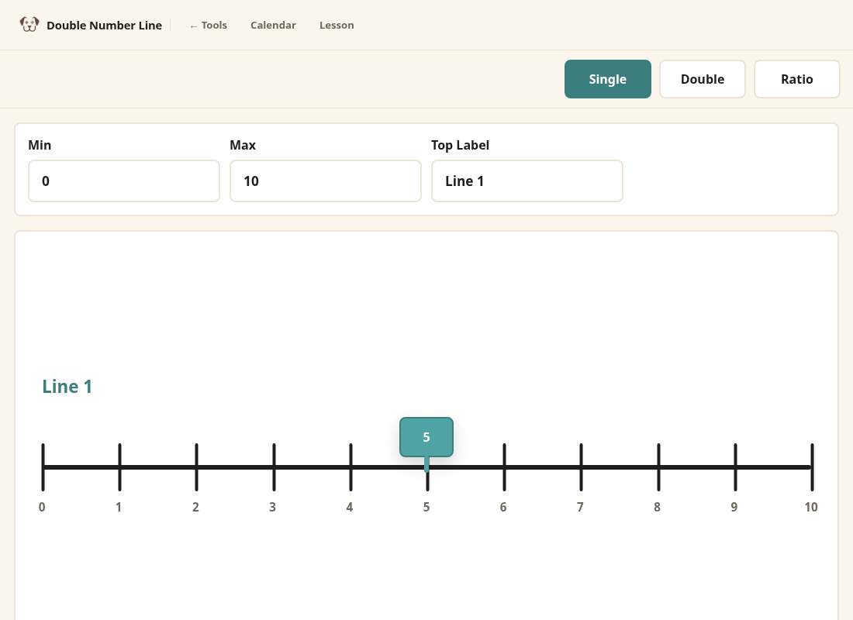Click the Line 1 heading
This screenshot has width=853, height=620.
(67, 387)
